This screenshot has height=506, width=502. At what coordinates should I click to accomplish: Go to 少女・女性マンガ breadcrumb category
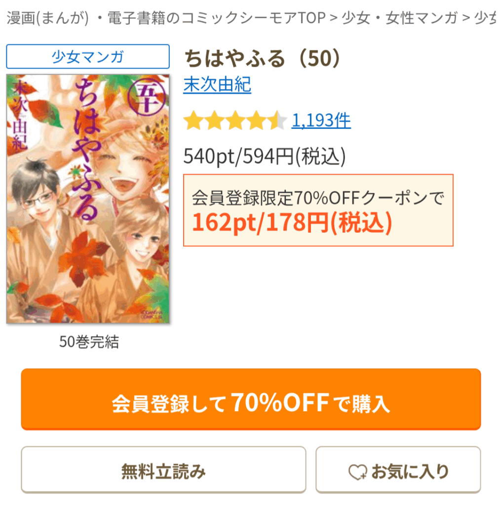click(x=399, y=18)
